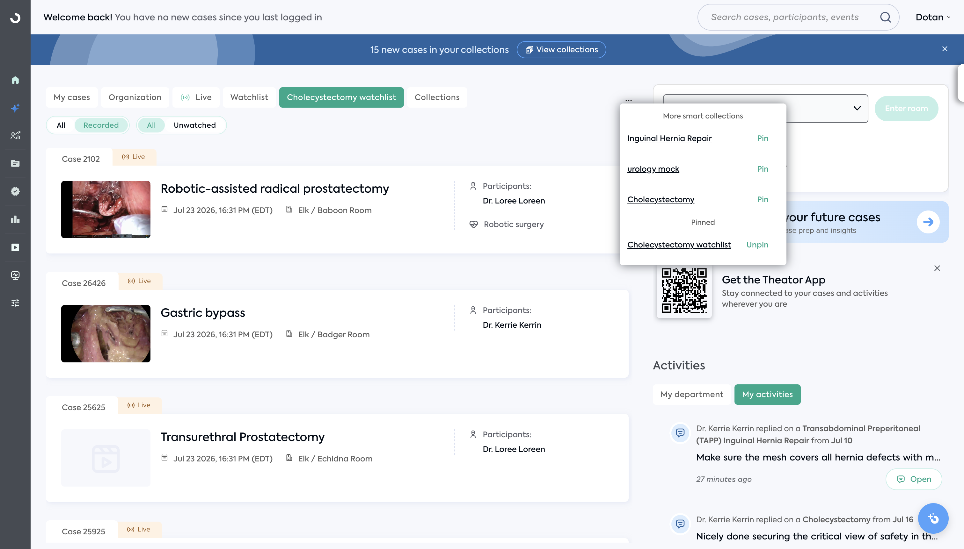Image resolution: width=964 pixels, height=549 pixels.
Task: Click the Enter room button
Action: 906,109
